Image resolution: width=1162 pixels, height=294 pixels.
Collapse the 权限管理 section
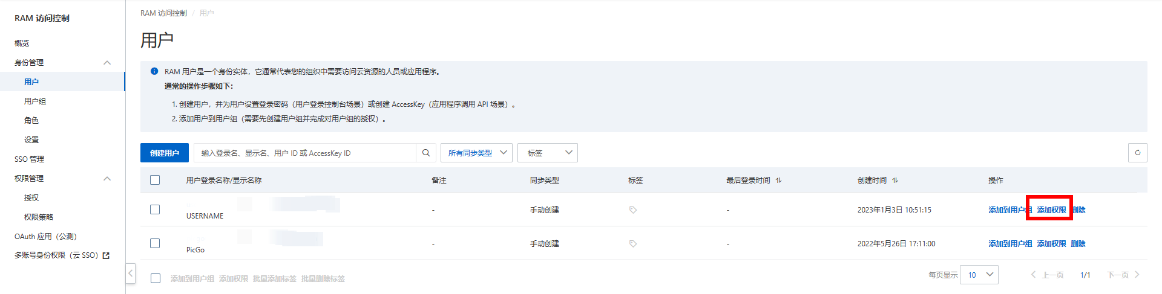107,179
